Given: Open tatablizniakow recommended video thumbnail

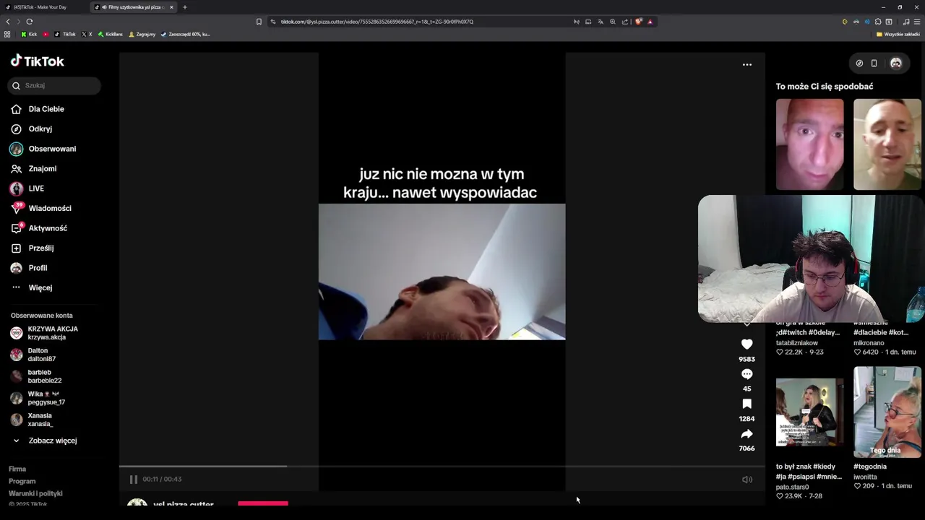Looking at the screenshot, I should [809, 144].
